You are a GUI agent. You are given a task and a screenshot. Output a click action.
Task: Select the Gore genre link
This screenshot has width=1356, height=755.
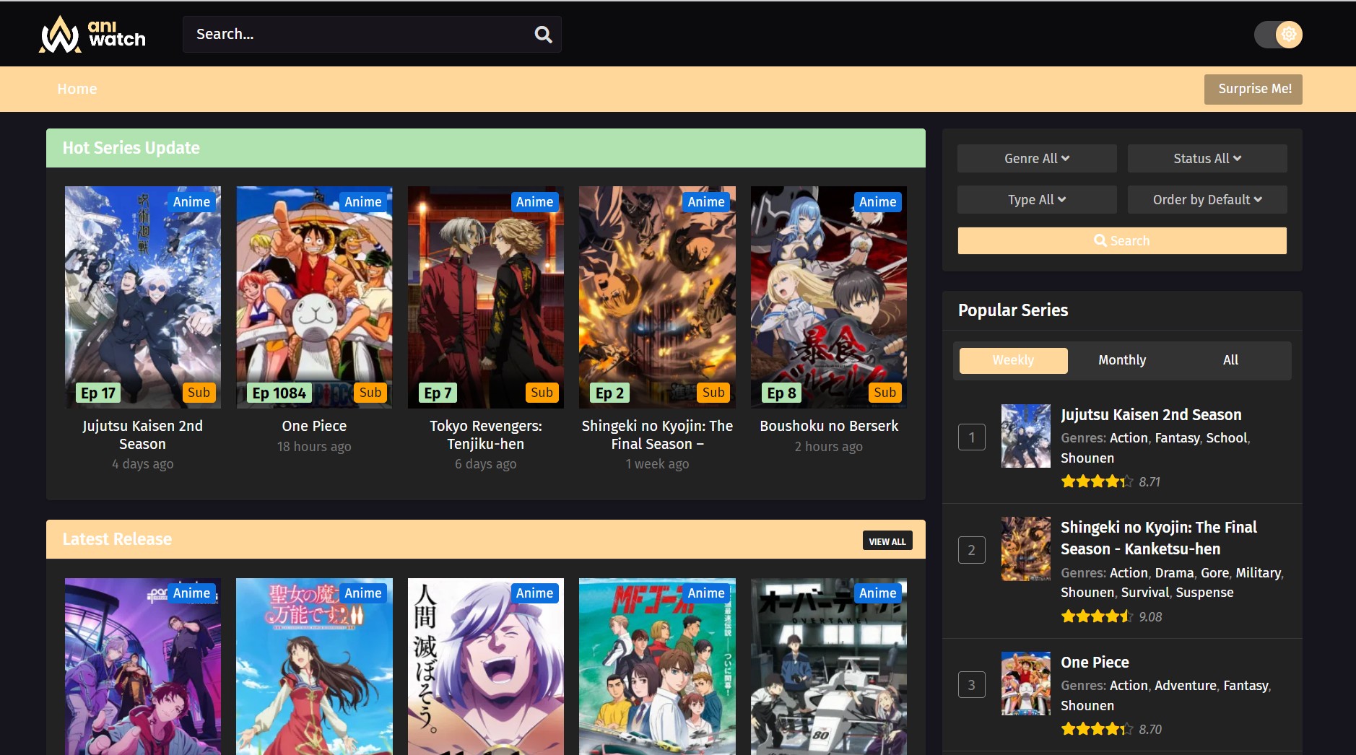coord(1214,572)
